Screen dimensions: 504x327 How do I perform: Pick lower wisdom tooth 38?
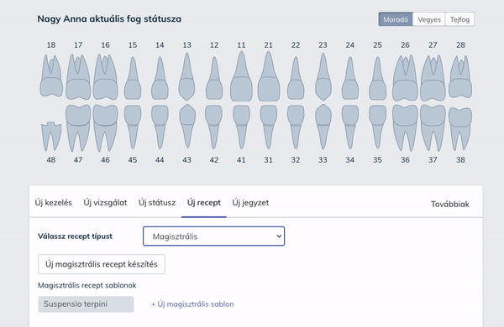click(460, 129)
